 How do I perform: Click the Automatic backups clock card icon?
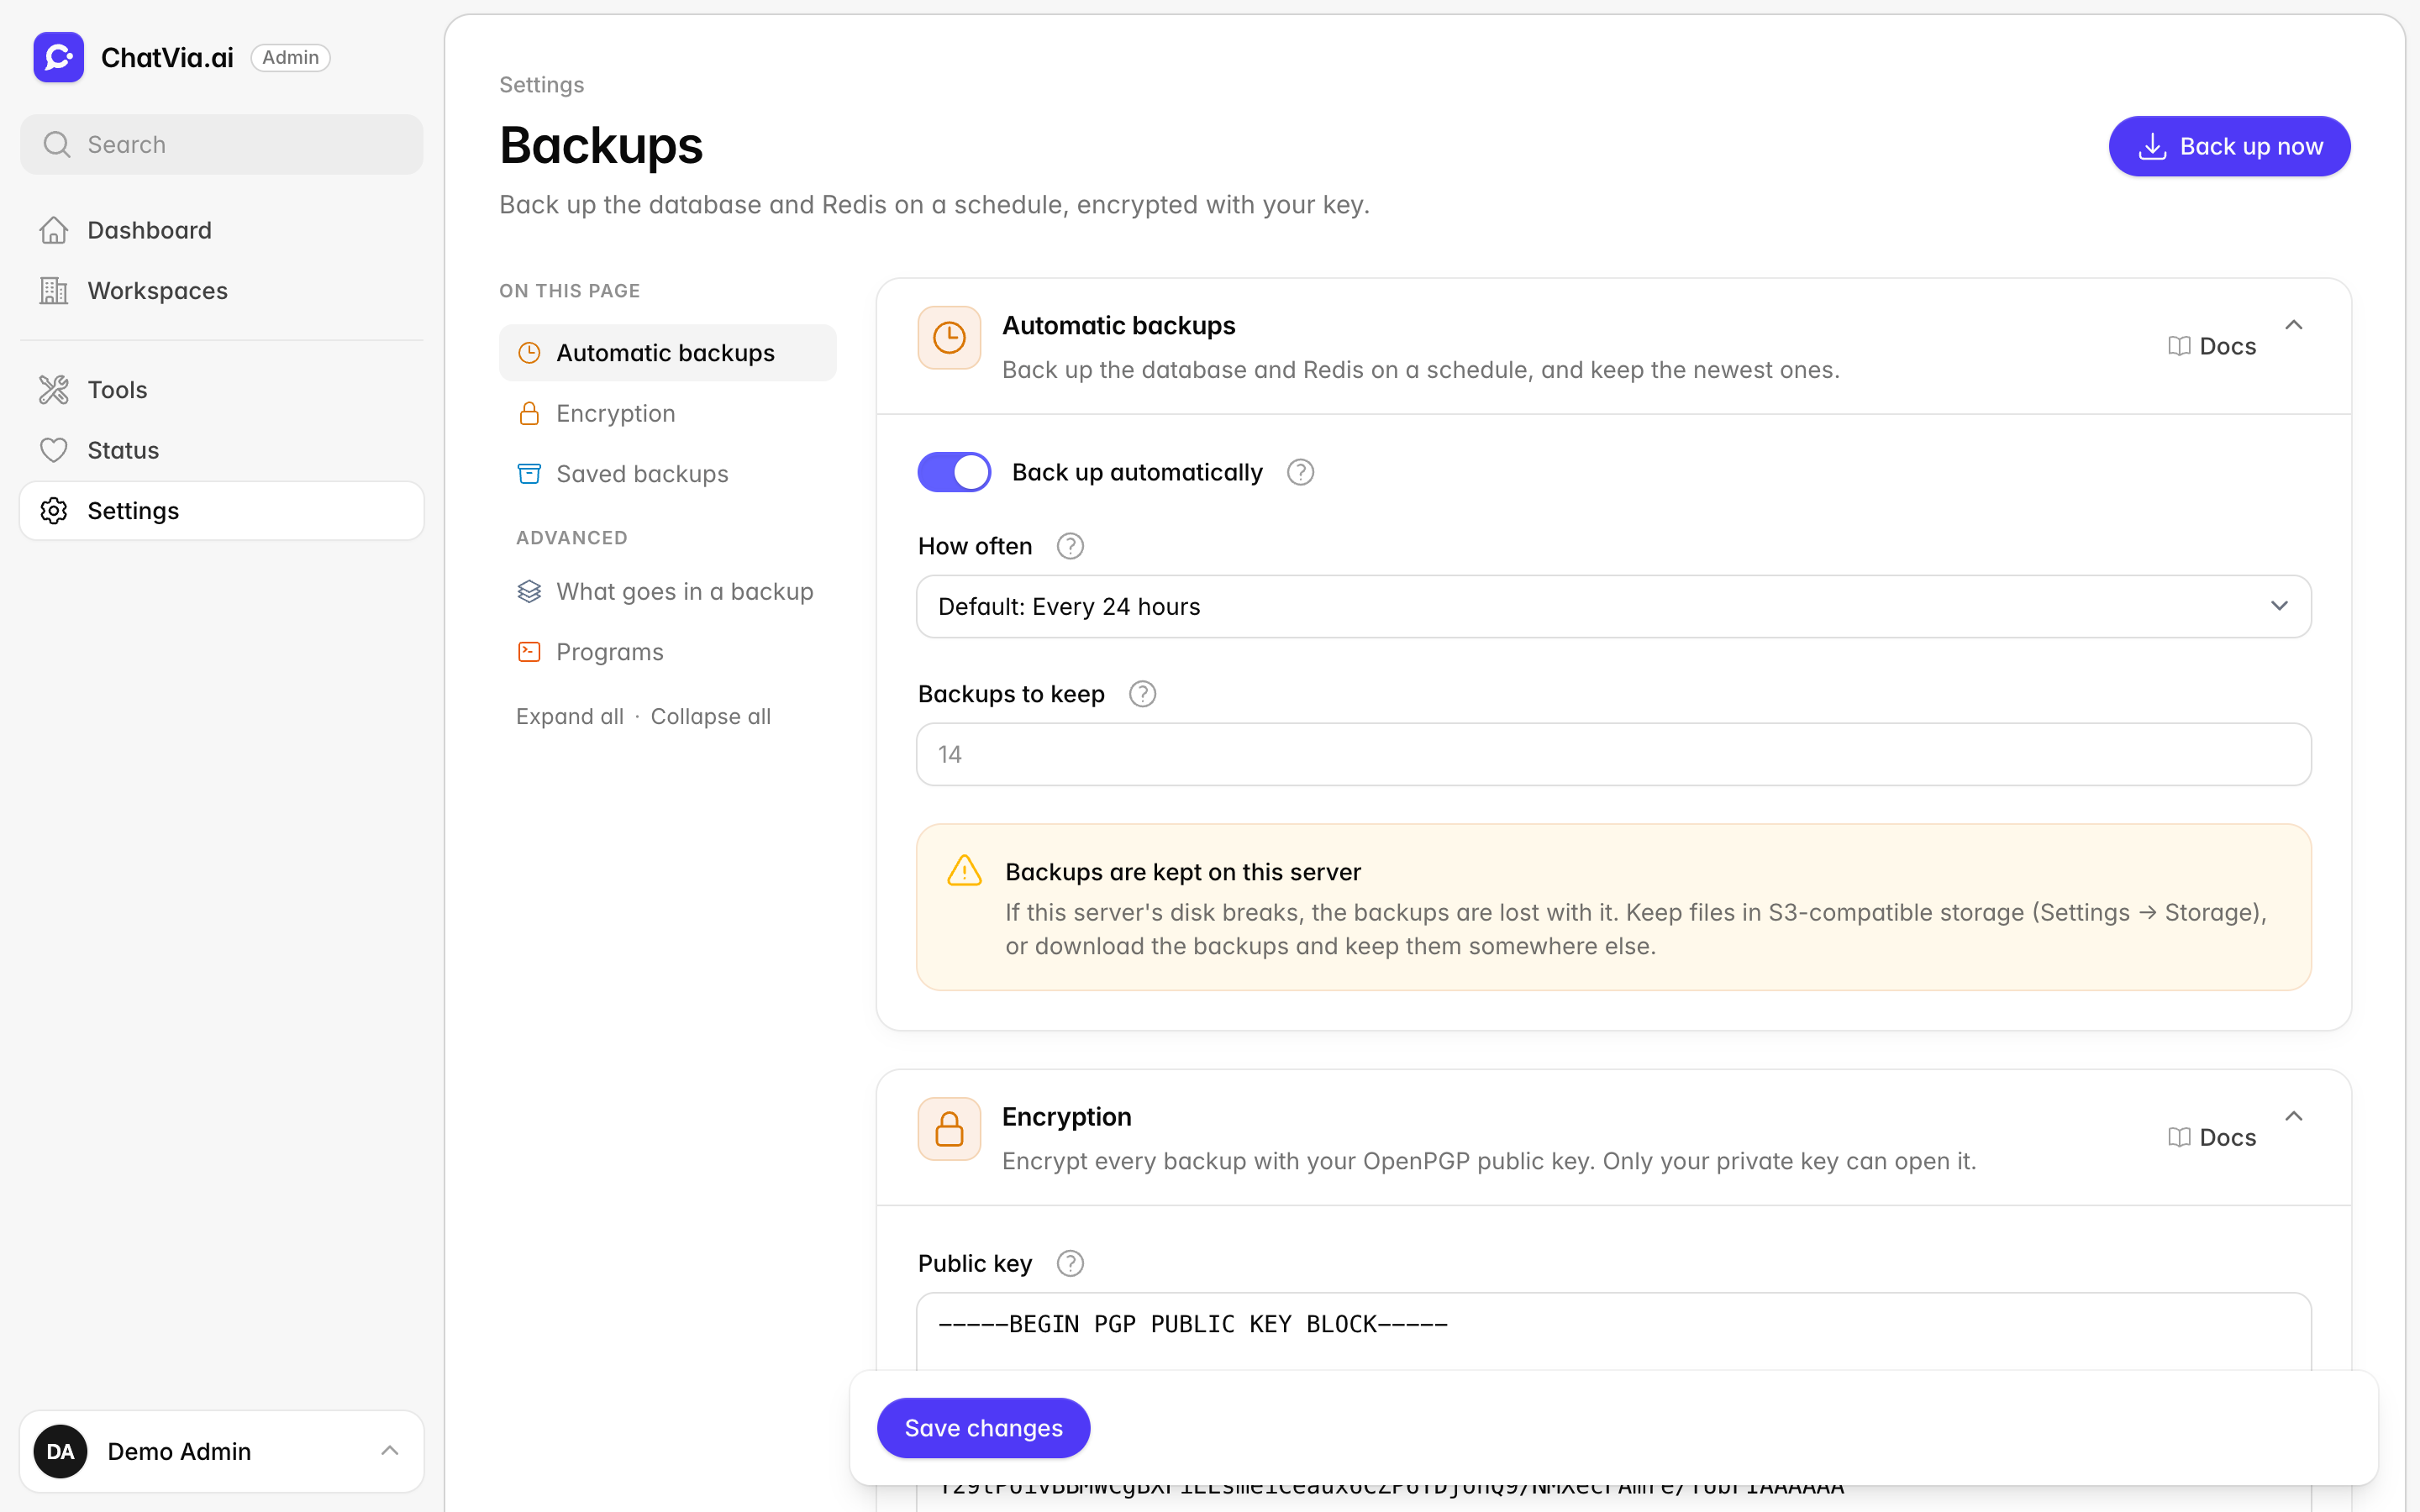click(x=949, y=338)
